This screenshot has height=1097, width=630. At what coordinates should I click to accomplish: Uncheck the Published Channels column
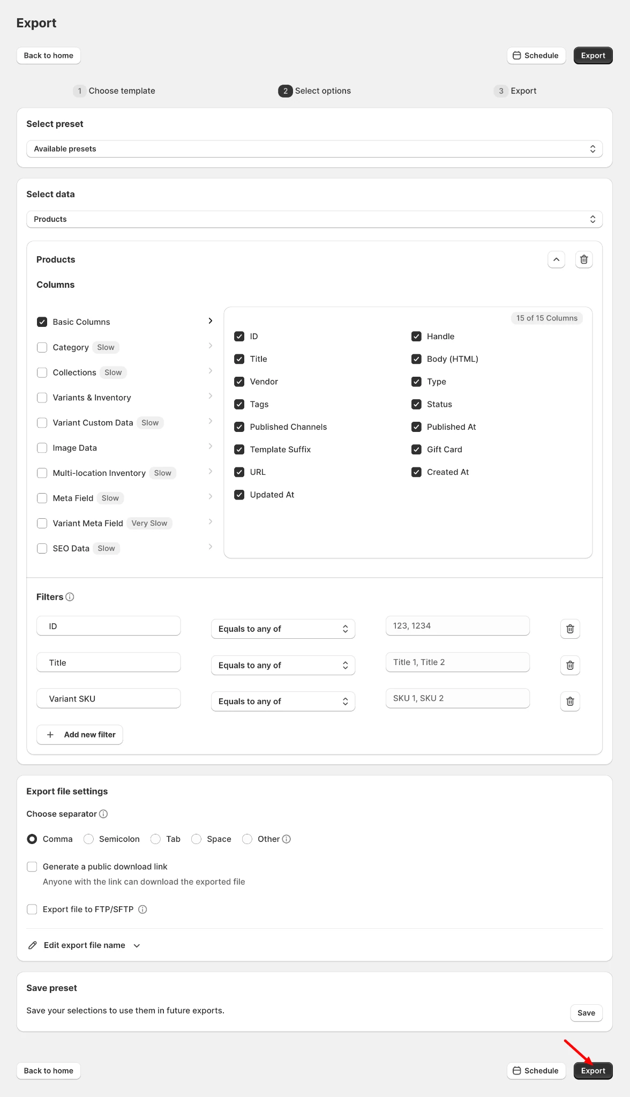239,427
